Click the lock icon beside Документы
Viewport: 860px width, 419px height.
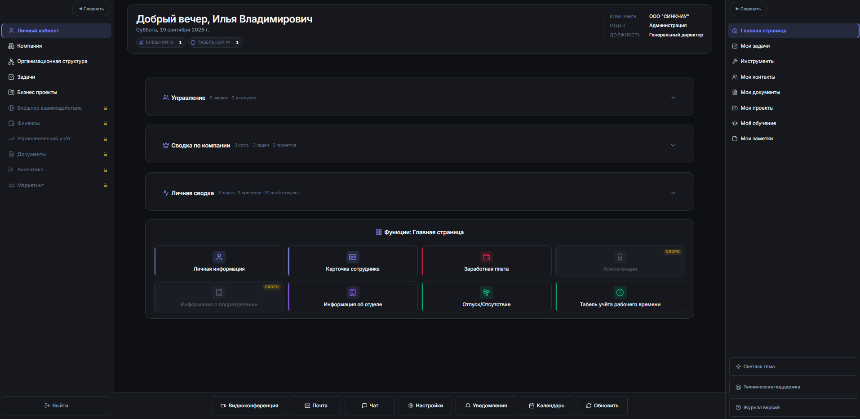(x=106, y=154)
